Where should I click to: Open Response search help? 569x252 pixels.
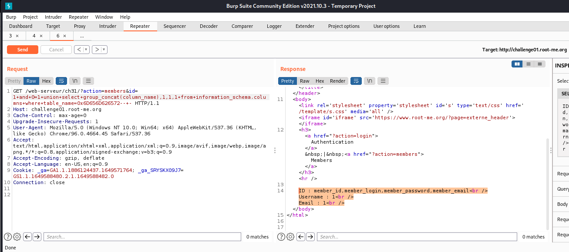[281, 237]
